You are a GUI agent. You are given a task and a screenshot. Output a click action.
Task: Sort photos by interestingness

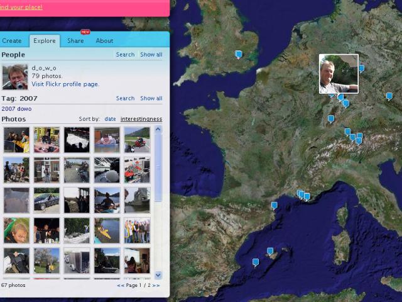pos(141,119)
